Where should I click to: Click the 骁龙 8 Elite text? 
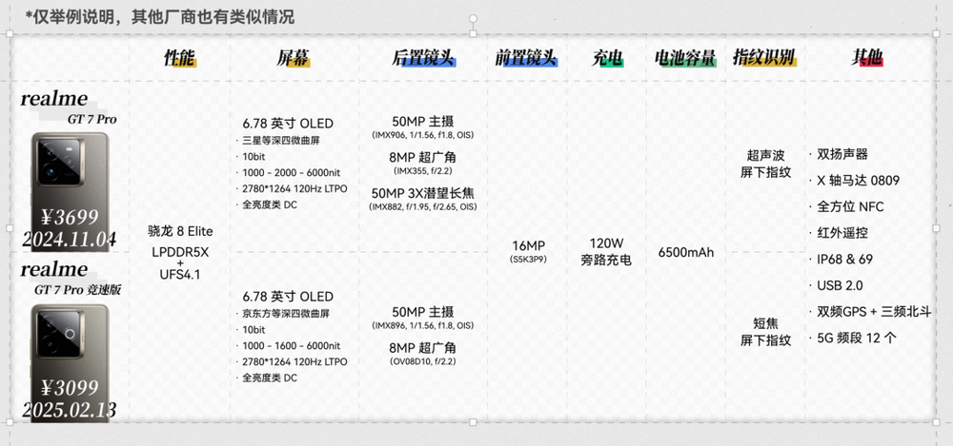click(180, 231)
